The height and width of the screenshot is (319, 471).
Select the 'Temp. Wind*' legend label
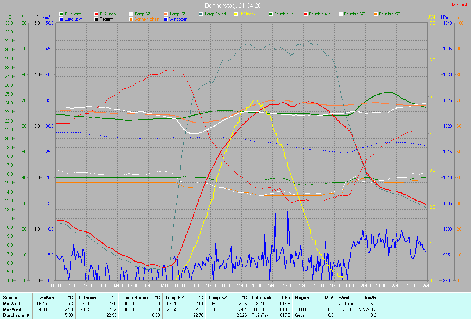(x=216, y=14)
